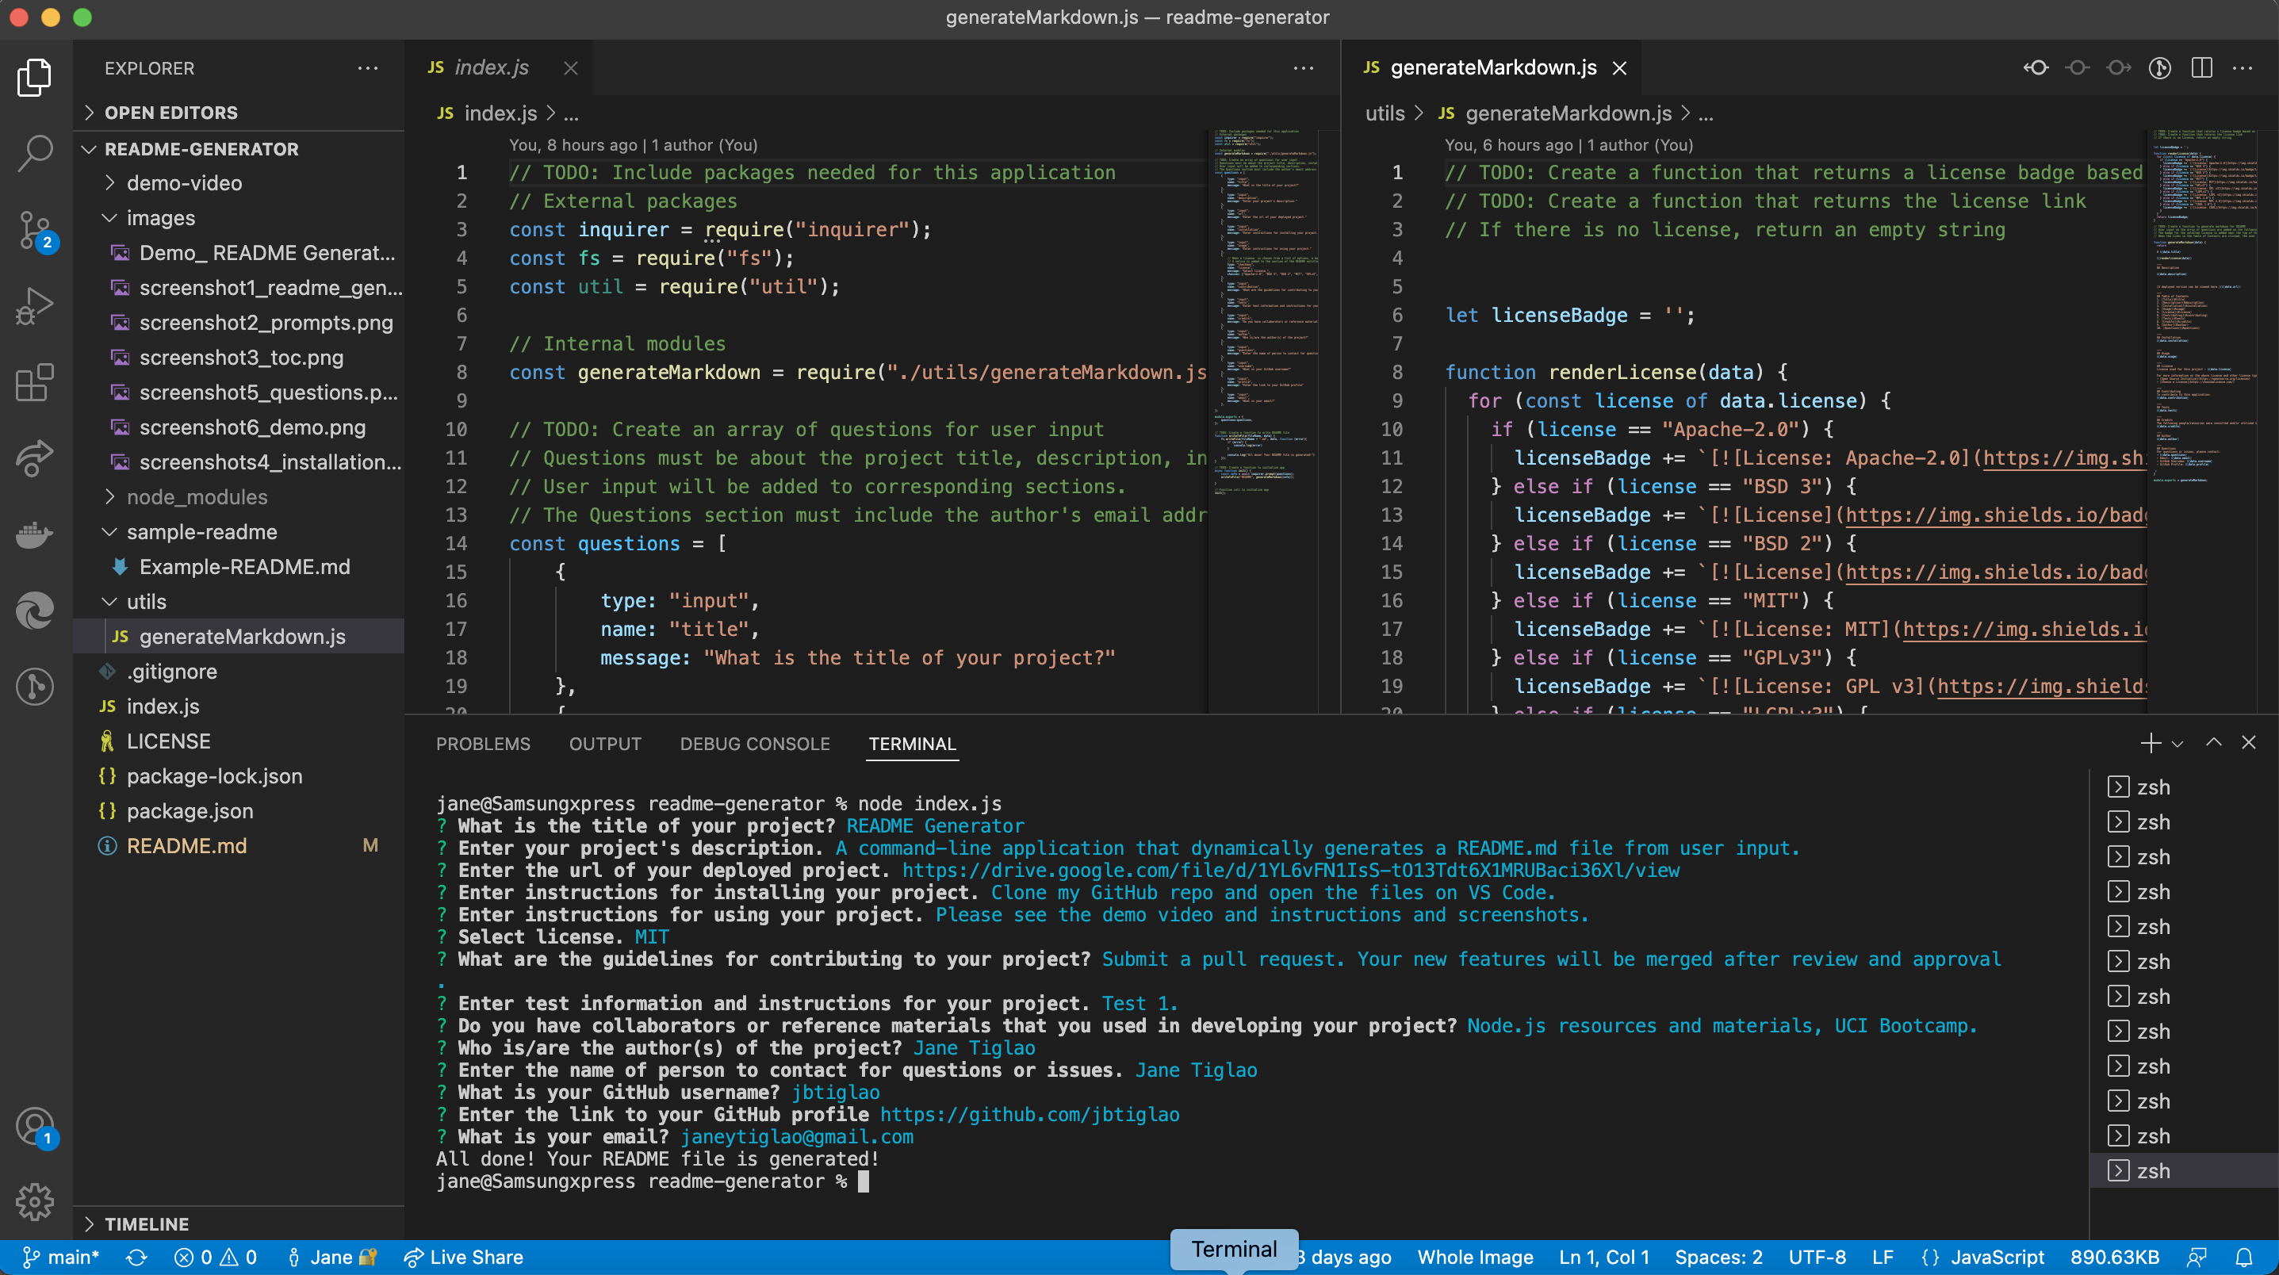Viewport: 2279px width, 1275px height.
Task: Expand the demo-video folder
Action: pos(239,183)
